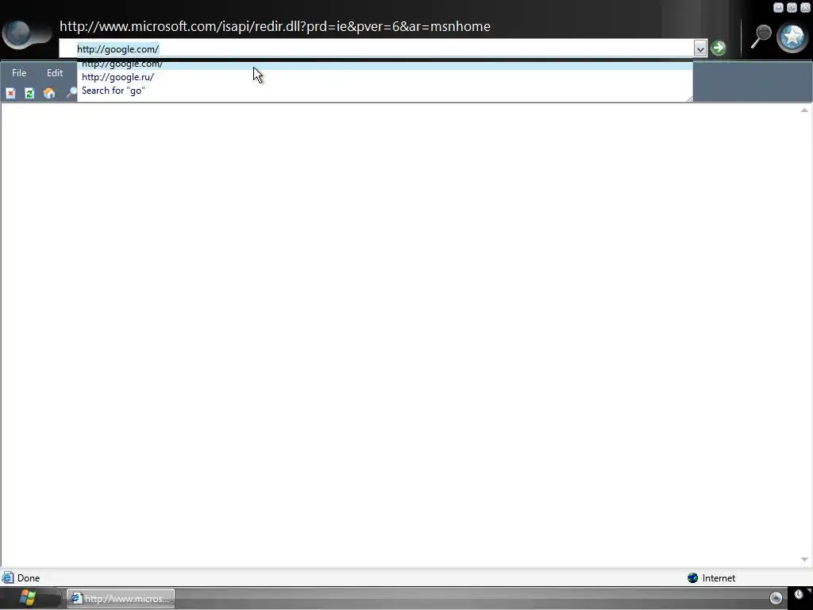This screenshot has width=813, height=610.
Task: Select the http://google.ru/ suggestion
Action: tap(385, 77)
